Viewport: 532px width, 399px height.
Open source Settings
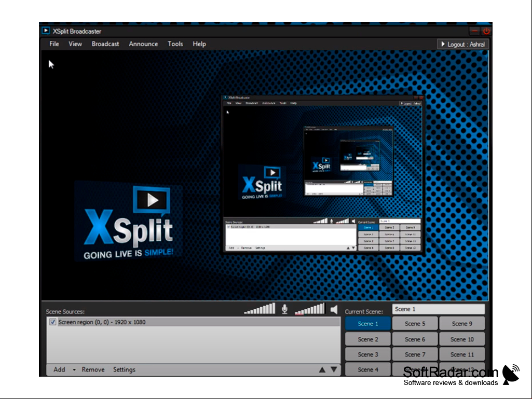[x=124, y=369]
